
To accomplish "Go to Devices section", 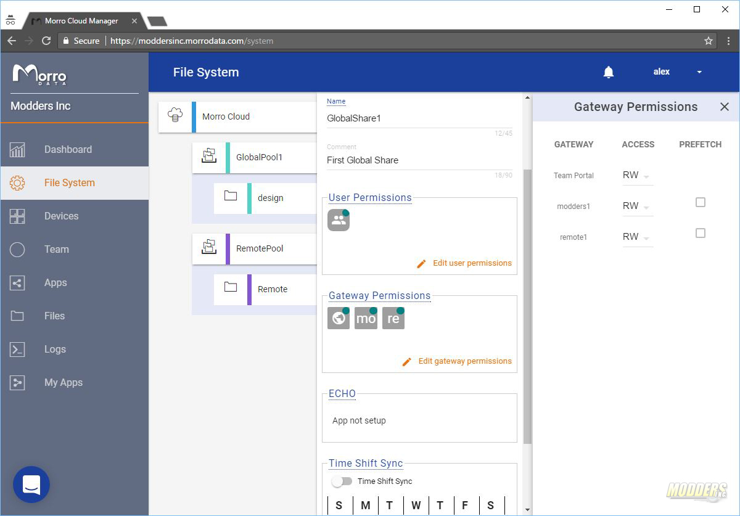I will pos(75,216).
